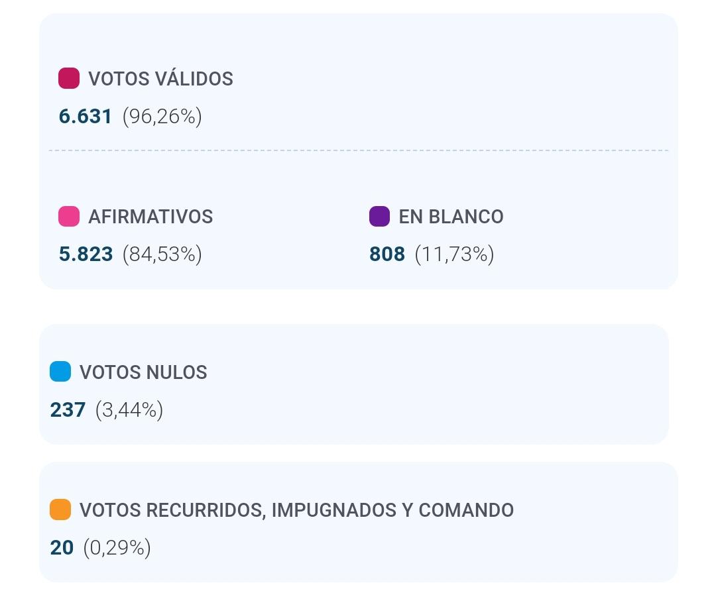
Task: Select the EN BLANCO label
Action: [x=451, y=217]
